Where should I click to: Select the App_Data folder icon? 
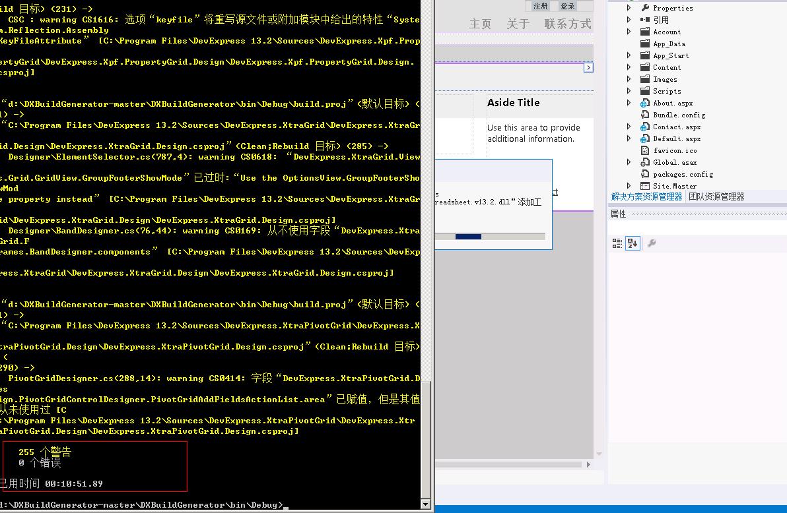point(645,44)
